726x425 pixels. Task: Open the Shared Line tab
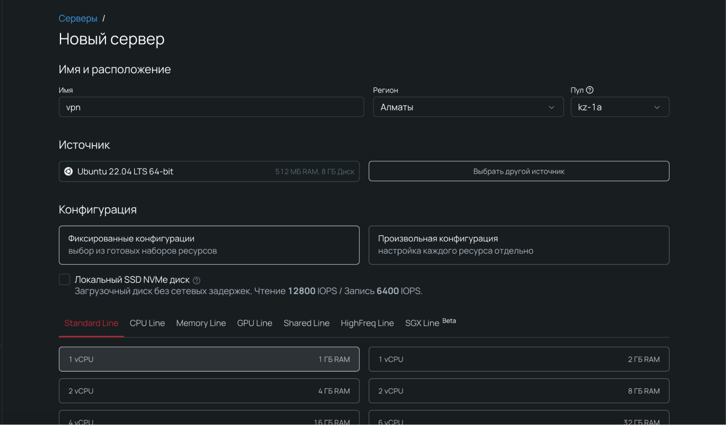click(x=306, y=323)
